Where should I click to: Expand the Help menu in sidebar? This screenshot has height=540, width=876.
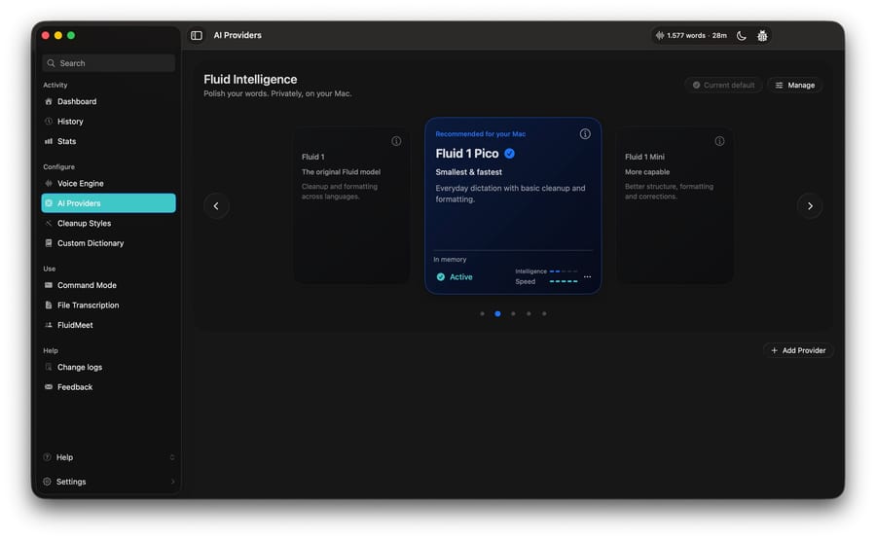(x=109, y=457)
